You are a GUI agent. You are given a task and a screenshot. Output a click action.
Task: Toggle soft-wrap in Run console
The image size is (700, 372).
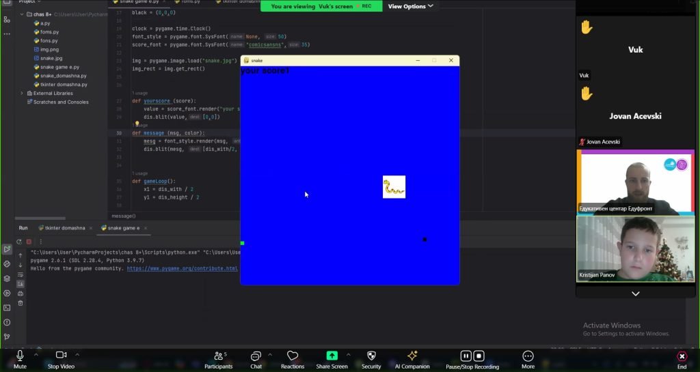(x=20, y=274)
